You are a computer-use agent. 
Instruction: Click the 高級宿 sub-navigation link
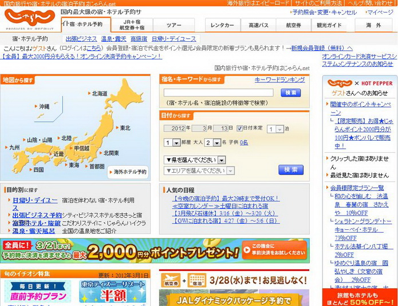coord(139,39)
